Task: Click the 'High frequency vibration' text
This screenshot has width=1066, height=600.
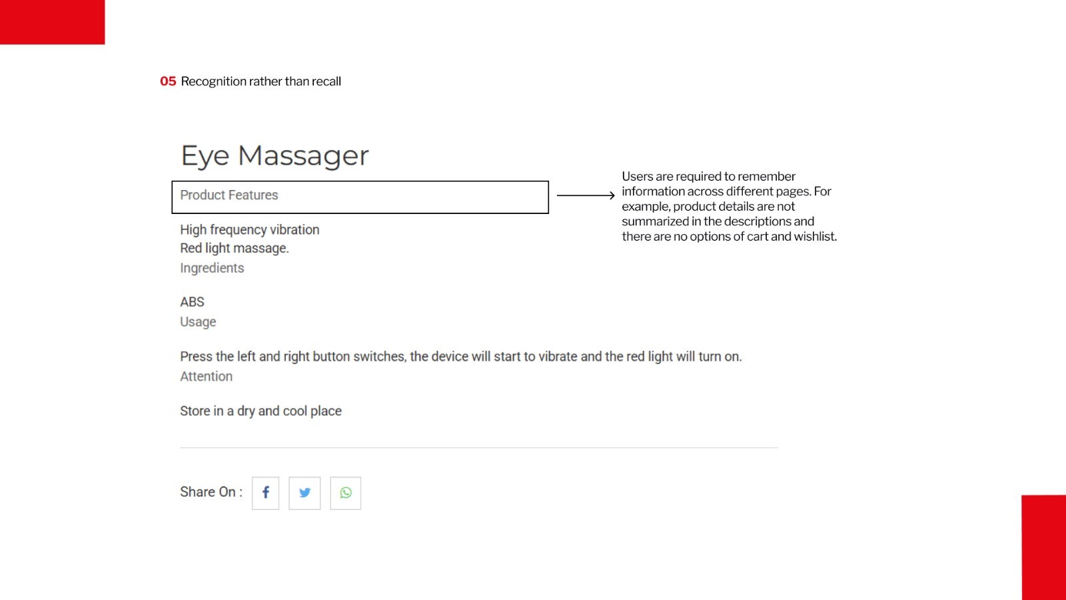Action: tap(250, 230)
